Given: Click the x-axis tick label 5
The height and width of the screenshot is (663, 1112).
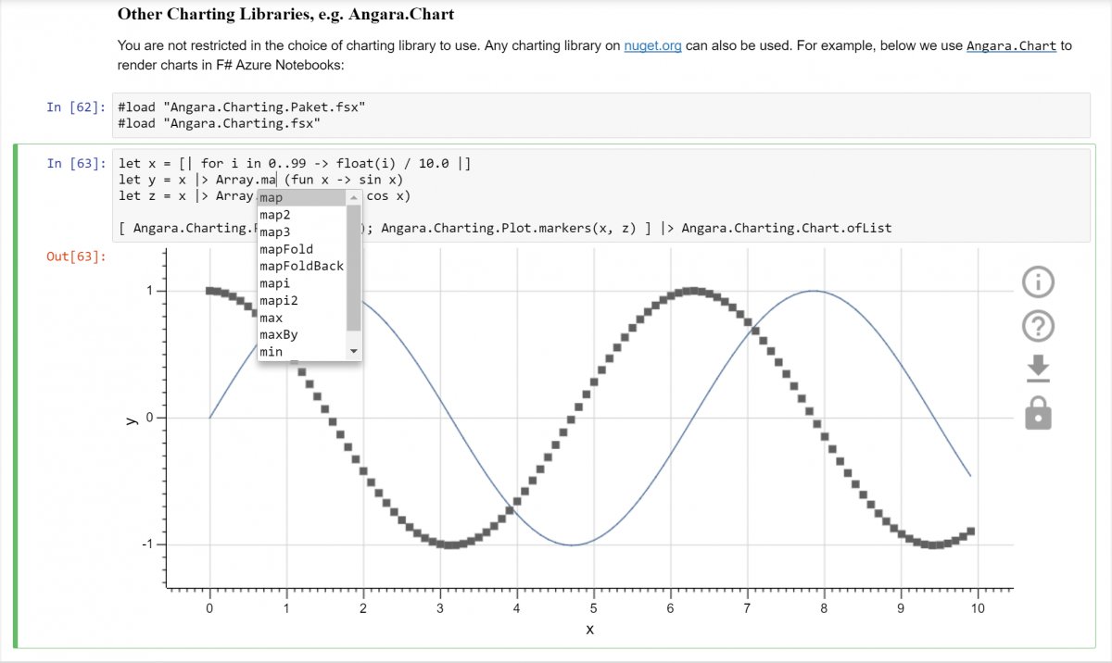Looking at the screenshot, I should (x=593, y=608).
